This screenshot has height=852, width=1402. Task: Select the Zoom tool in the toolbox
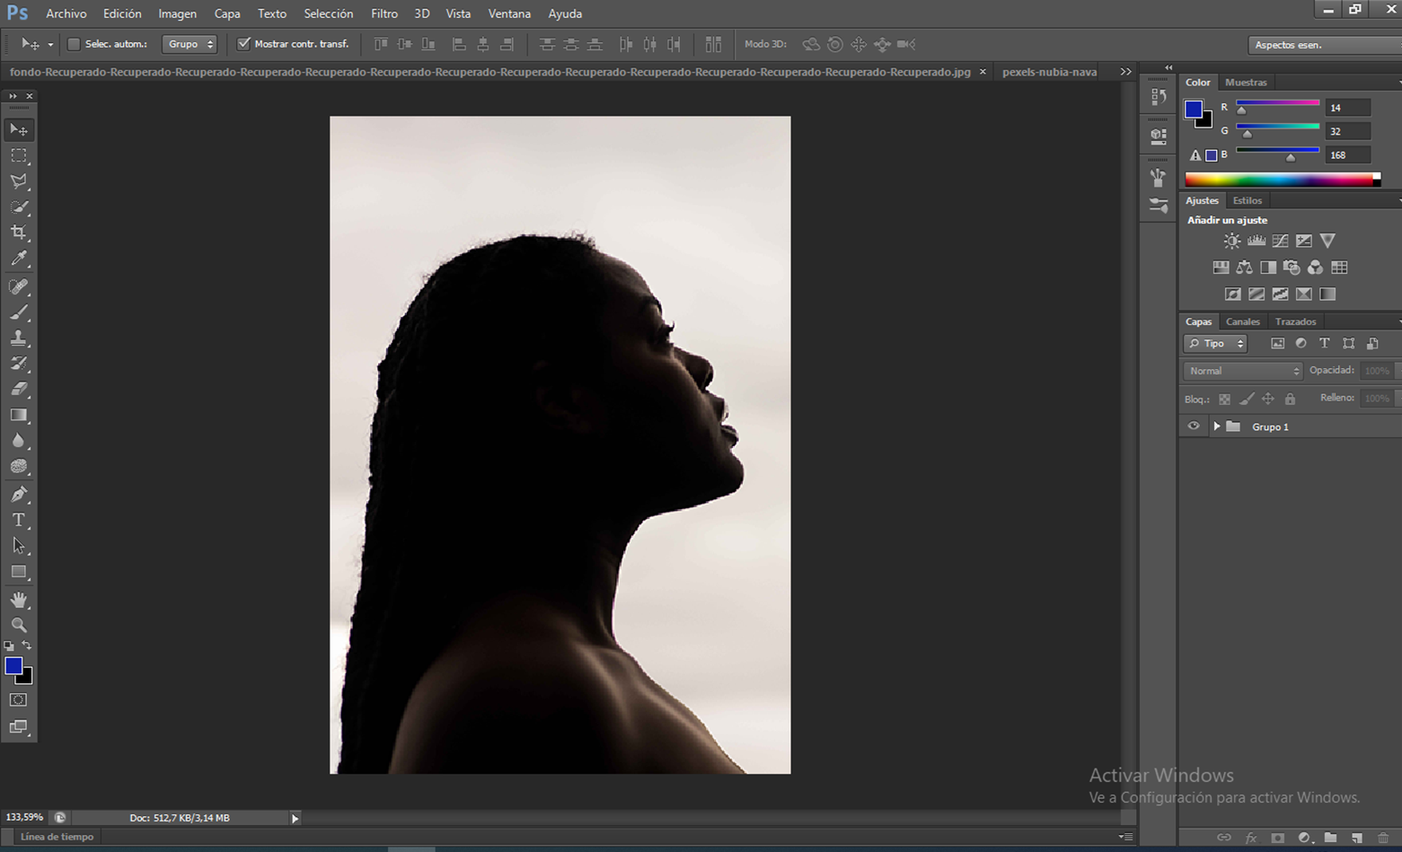click(x=18, y=625)
